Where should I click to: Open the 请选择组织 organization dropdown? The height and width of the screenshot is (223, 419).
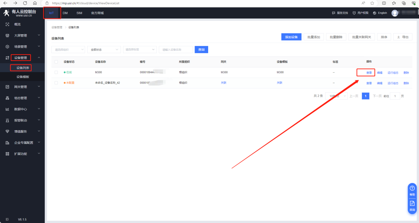coord(68,50)
